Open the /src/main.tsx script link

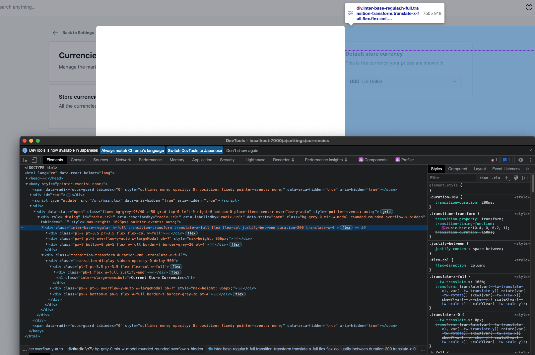click(x=106, y=201)
